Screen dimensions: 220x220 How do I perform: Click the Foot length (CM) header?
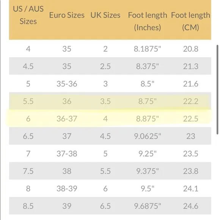pyautogui.click(x=190, y=21)
